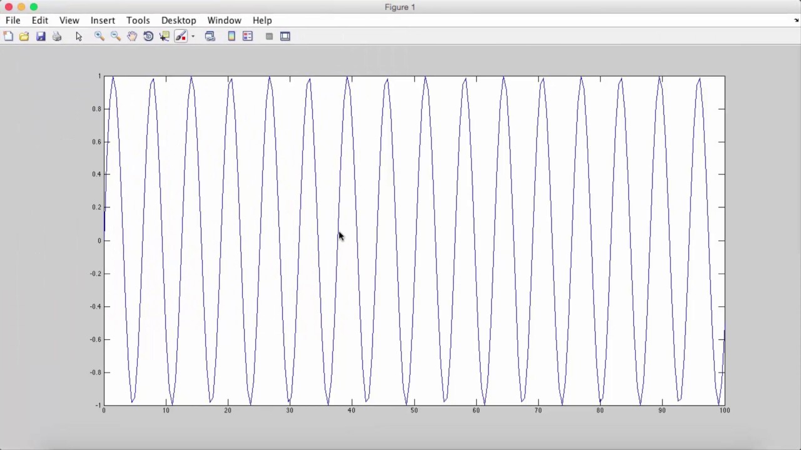This screenshot has width=801, height=450.
Task: Select the Edit Plot arrow tool
Action: coord(79,36)
